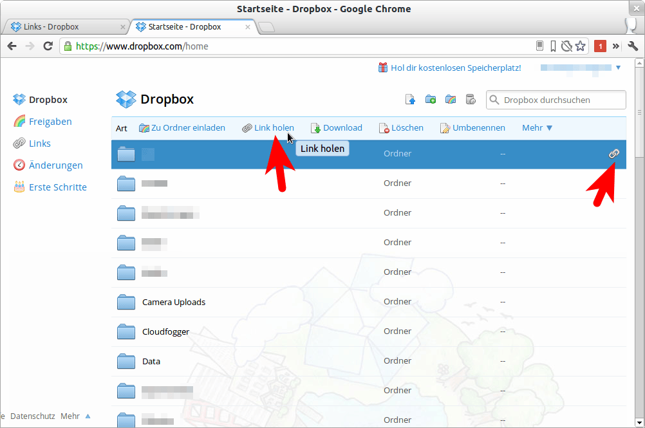This screenshot has height=428, width=645.
Task: Click Ordner type in selected row
Action: (397, 153)
